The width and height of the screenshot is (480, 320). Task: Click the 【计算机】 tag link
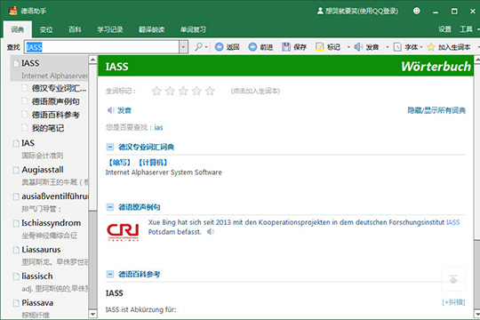[153, 163]
